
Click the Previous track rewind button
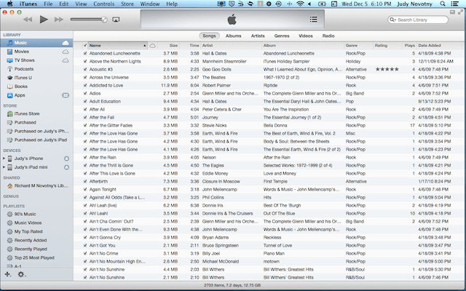(x=28, y=20)
